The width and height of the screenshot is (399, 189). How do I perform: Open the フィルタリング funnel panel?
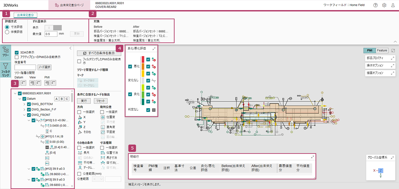pyautogui.click(x=6, y=69)
